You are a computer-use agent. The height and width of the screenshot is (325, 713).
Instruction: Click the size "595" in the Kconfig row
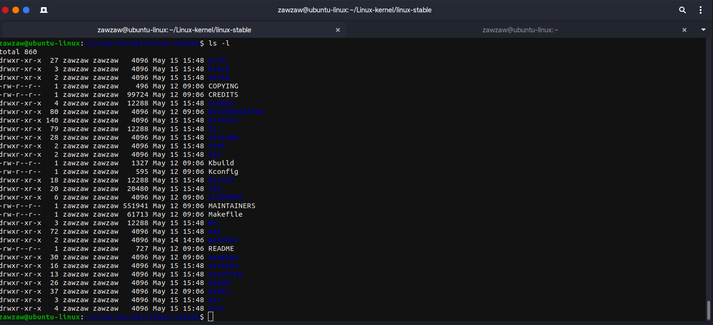tap(142, 172)
